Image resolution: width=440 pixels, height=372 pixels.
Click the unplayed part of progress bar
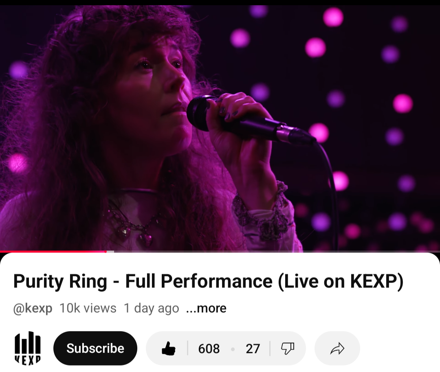pos(277,252)
